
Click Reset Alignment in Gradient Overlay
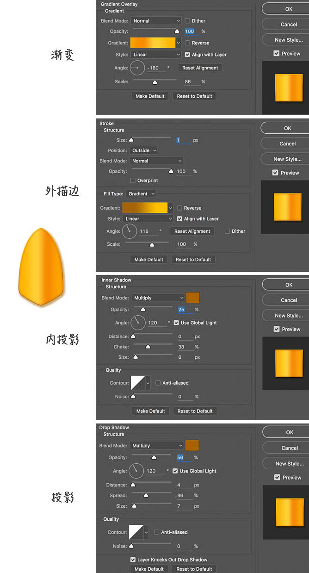[200, 68]
